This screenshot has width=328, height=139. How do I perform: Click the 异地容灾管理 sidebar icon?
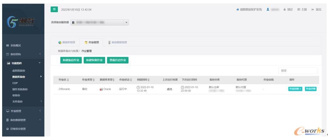pos(7,129)
